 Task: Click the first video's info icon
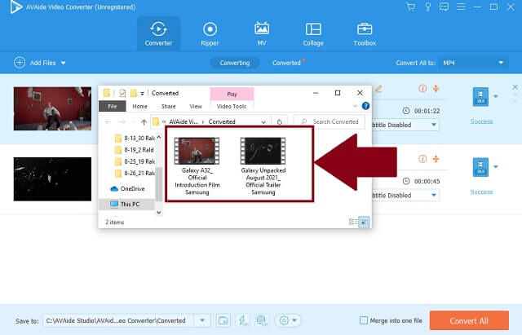click(x=422, y=89)
